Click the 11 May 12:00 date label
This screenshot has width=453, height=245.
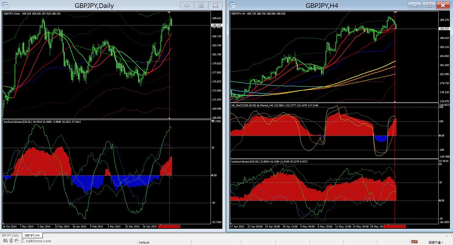coord(343,227)
